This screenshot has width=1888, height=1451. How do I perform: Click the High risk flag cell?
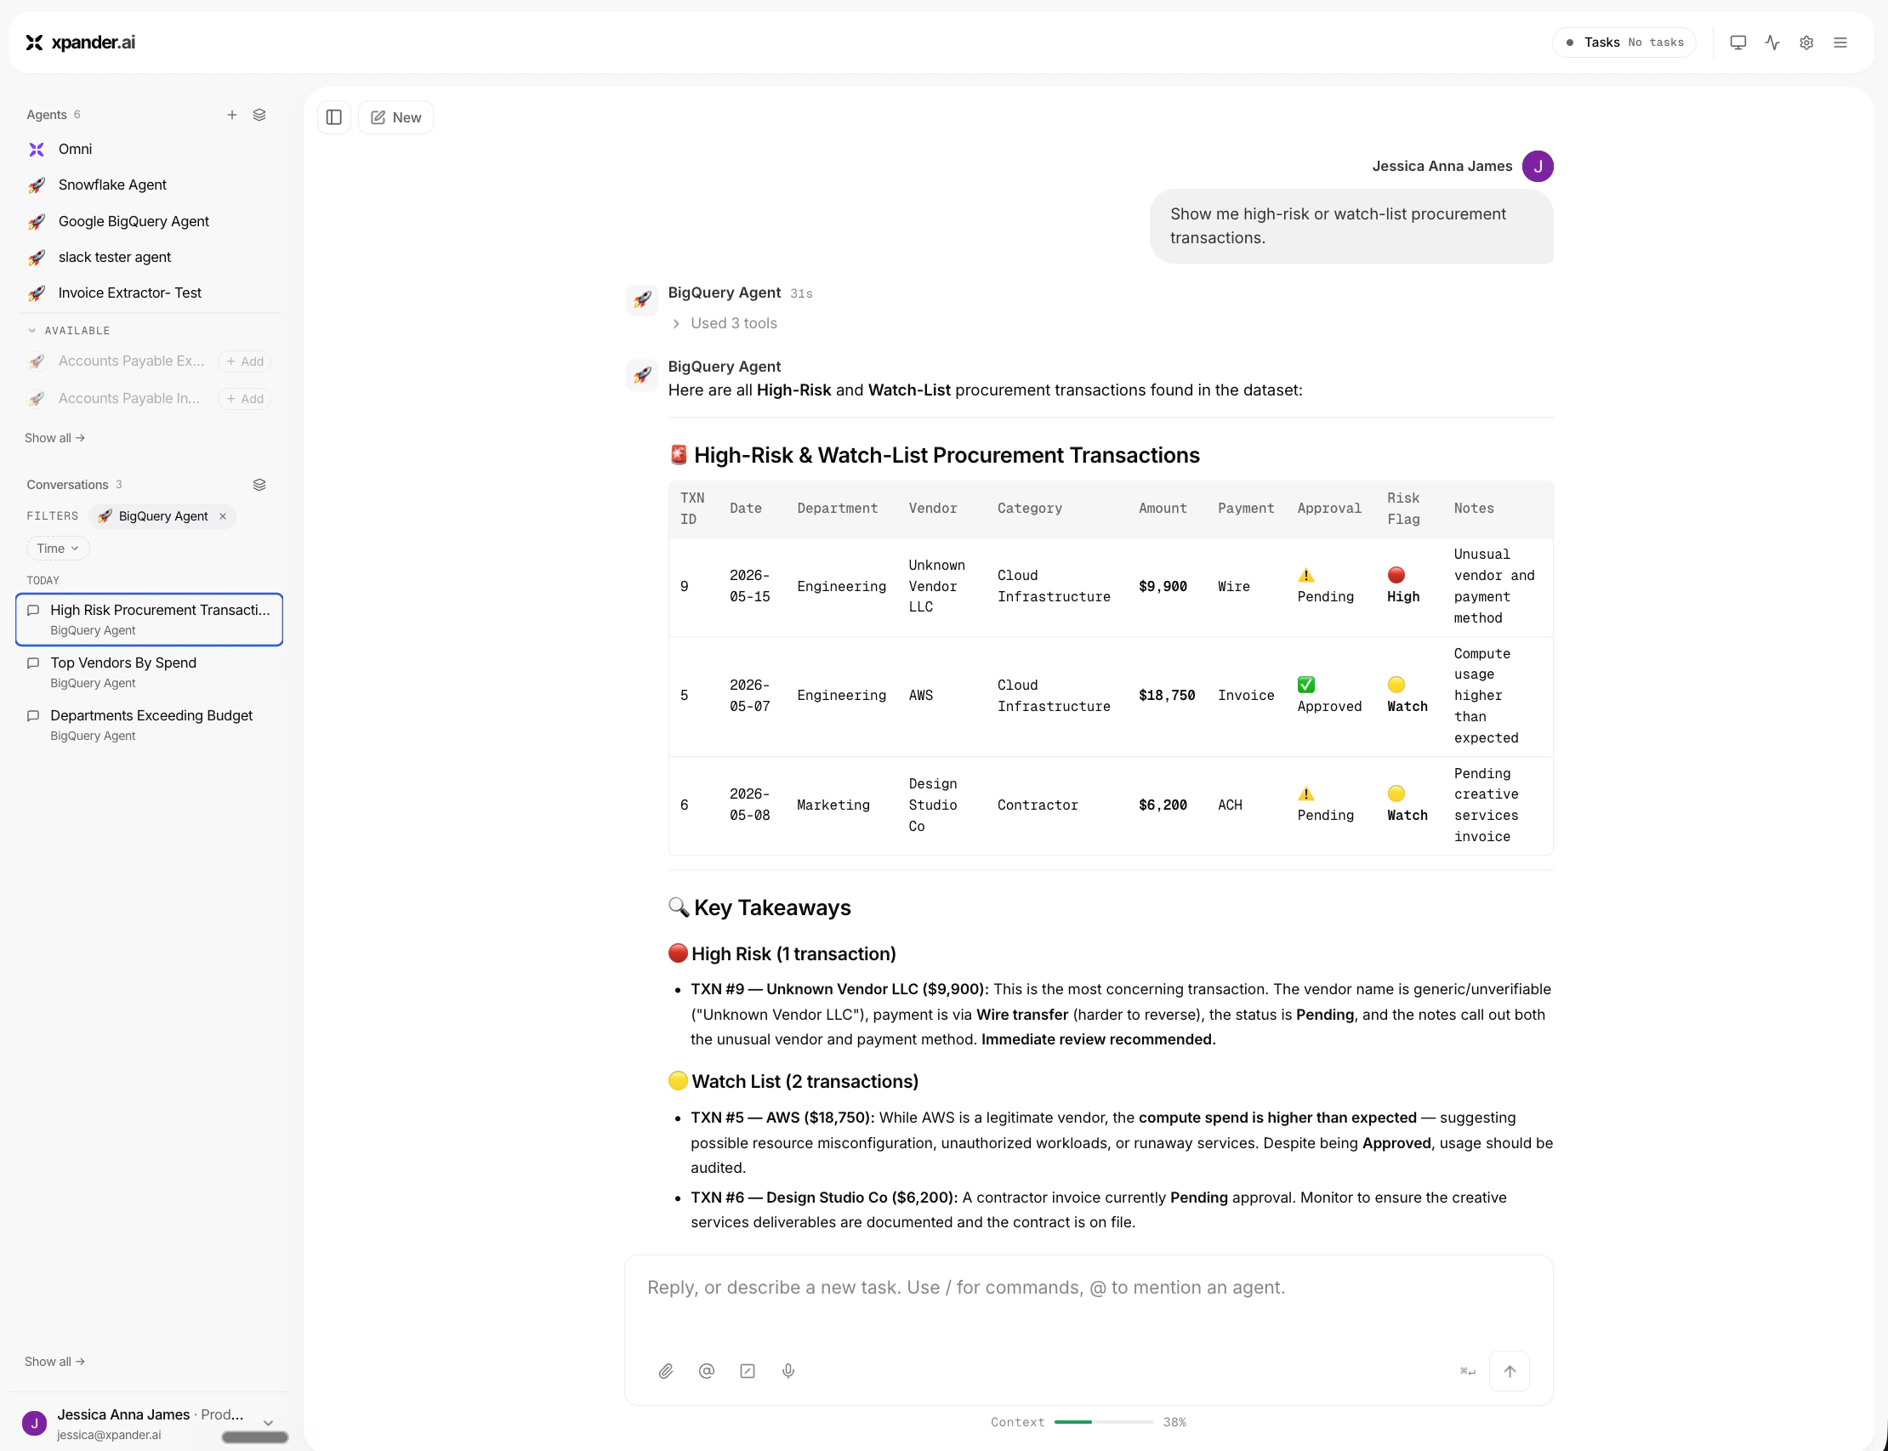[1403, 587]
